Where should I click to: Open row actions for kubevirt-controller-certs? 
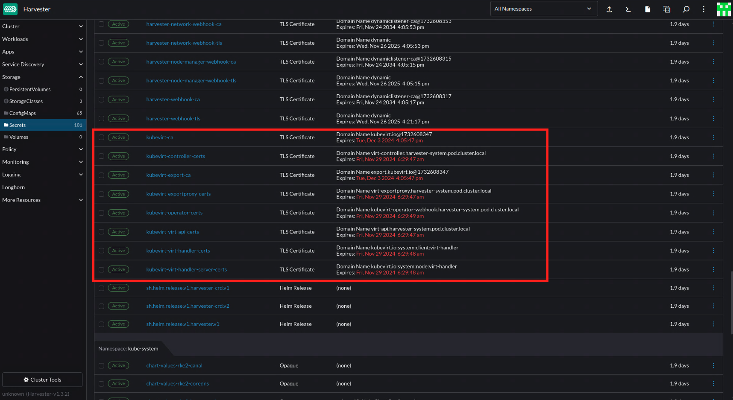coord(713,156)
